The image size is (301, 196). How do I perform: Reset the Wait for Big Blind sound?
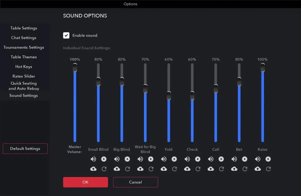coord(151,169)
